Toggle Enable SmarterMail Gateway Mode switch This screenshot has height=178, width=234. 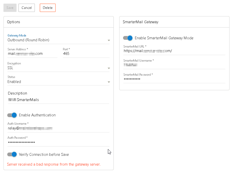click(128, 38)
